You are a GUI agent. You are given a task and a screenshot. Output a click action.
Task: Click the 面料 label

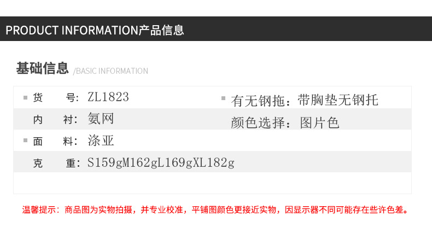pyautogui.click(x=55, y=141)
